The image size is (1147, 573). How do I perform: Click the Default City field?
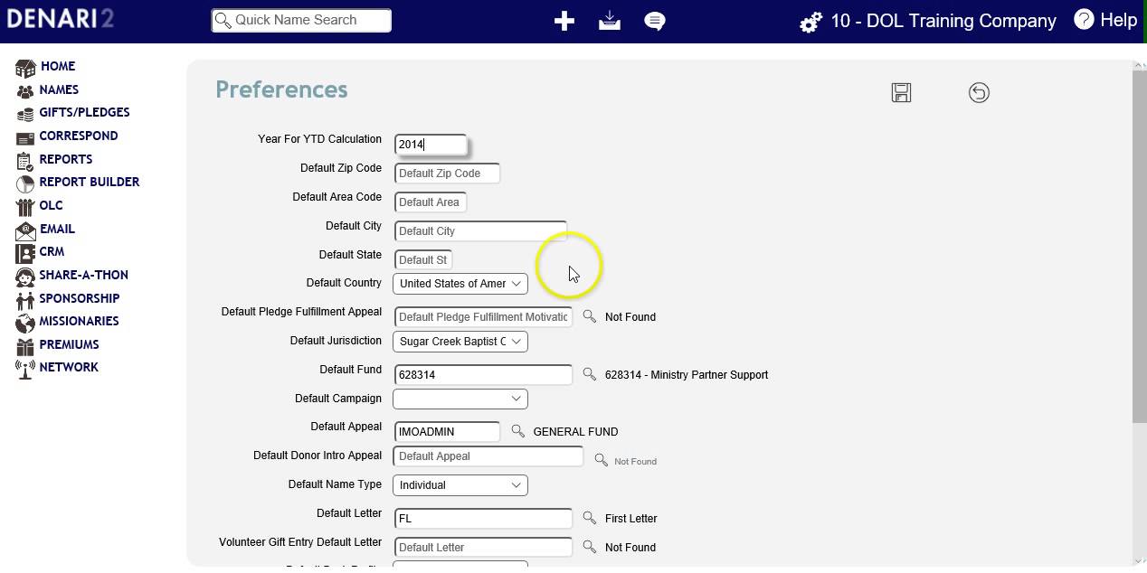click(x=480, y=231)
